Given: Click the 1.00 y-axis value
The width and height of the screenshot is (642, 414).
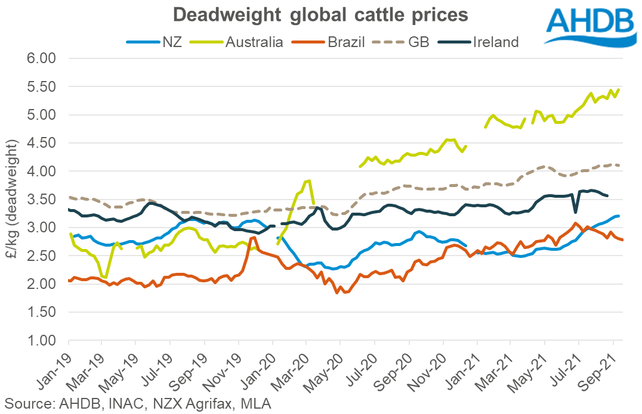Looking at the screenshot, I should 42,341.
